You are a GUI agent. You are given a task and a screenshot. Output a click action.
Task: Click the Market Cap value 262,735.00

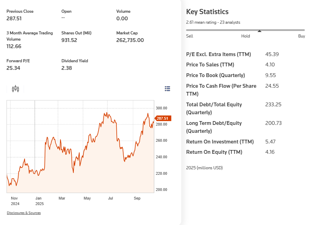(130, 40)
